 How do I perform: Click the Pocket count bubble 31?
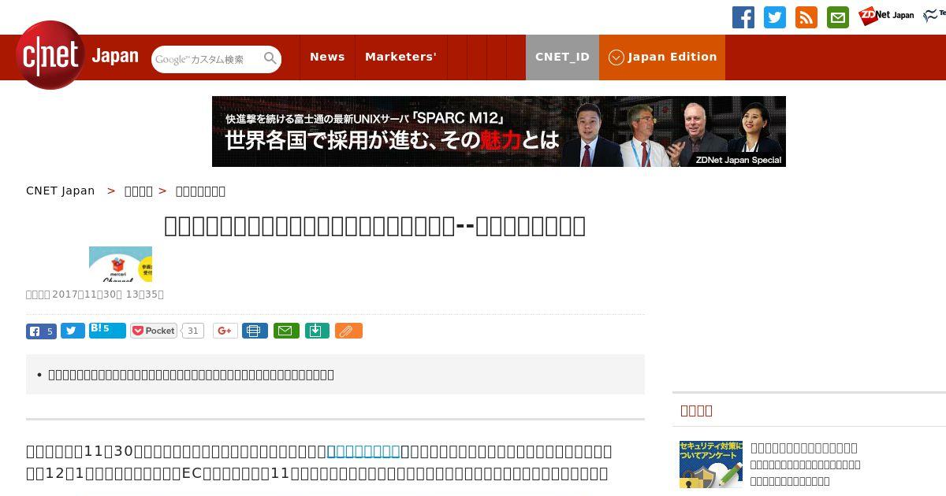[x=193, y=331]
